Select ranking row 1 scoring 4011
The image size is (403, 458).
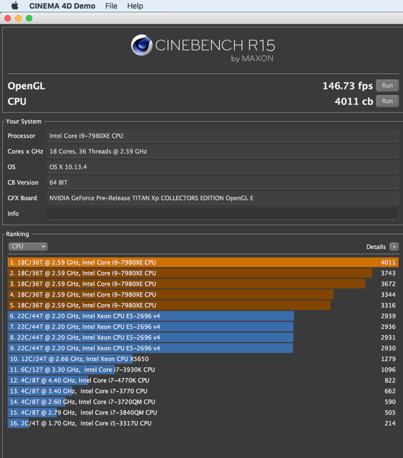(x=203, y=262)
